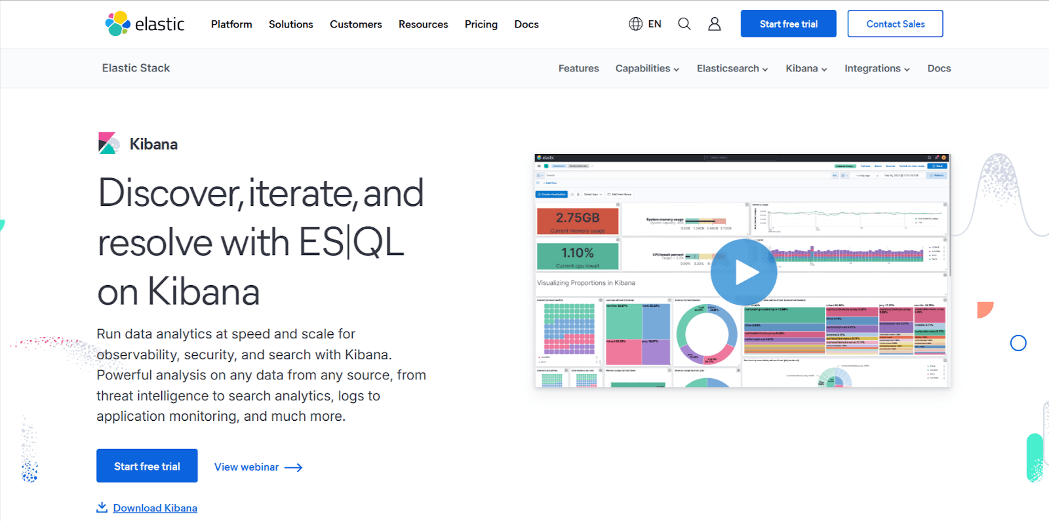Click the Kibana product name text

coord(153,144)
